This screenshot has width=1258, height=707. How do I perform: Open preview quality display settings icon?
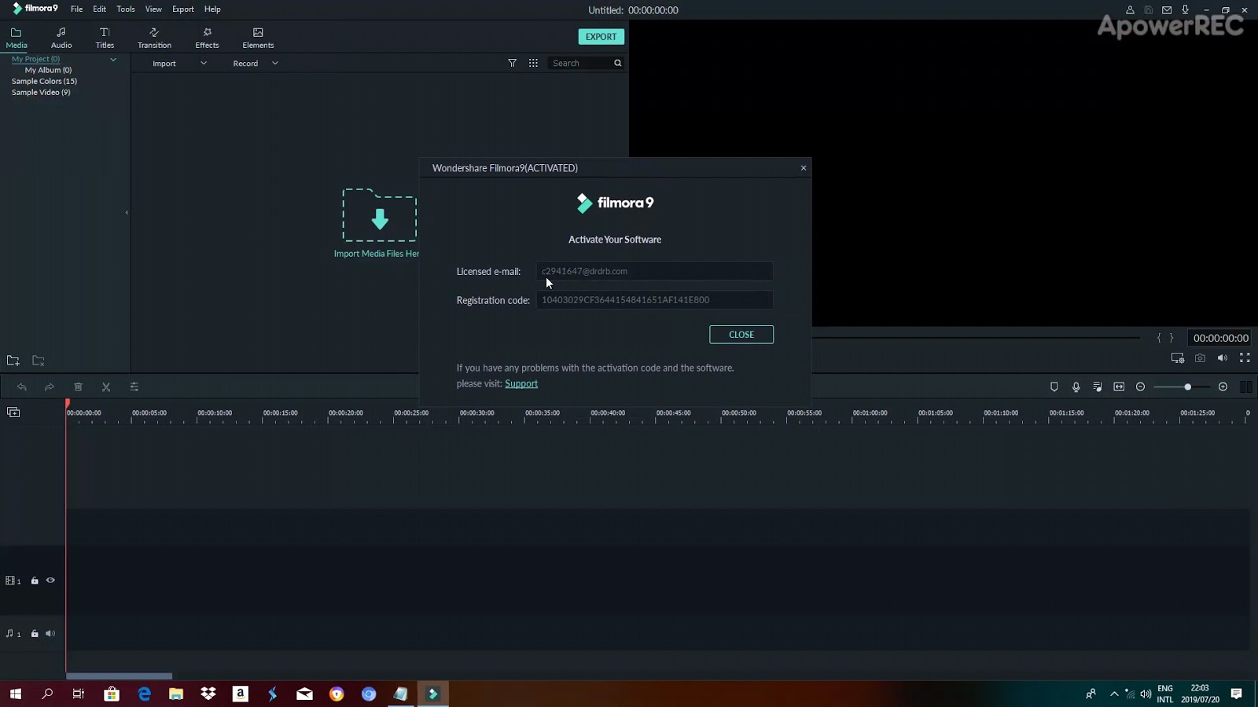coord(1177,358)
